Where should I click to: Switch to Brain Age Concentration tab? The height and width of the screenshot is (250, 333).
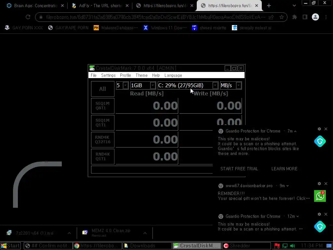[35, 6]
